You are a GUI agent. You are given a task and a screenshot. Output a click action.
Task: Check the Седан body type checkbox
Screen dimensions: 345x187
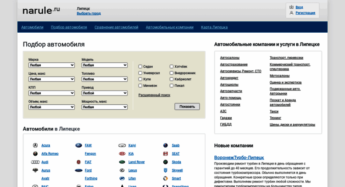click(x=140, y=66)
